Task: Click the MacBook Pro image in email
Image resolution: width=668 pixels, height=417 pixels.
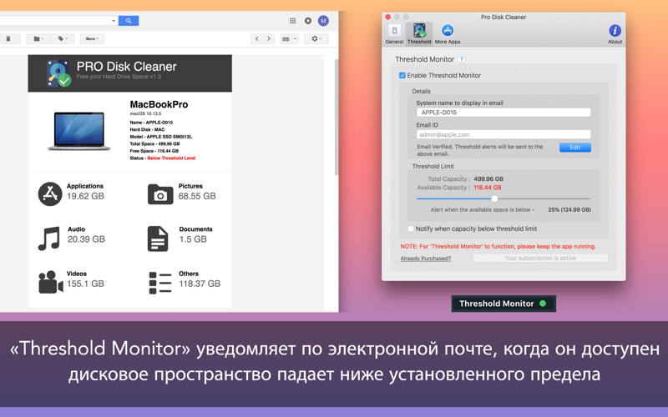Action: coord(78,131)
